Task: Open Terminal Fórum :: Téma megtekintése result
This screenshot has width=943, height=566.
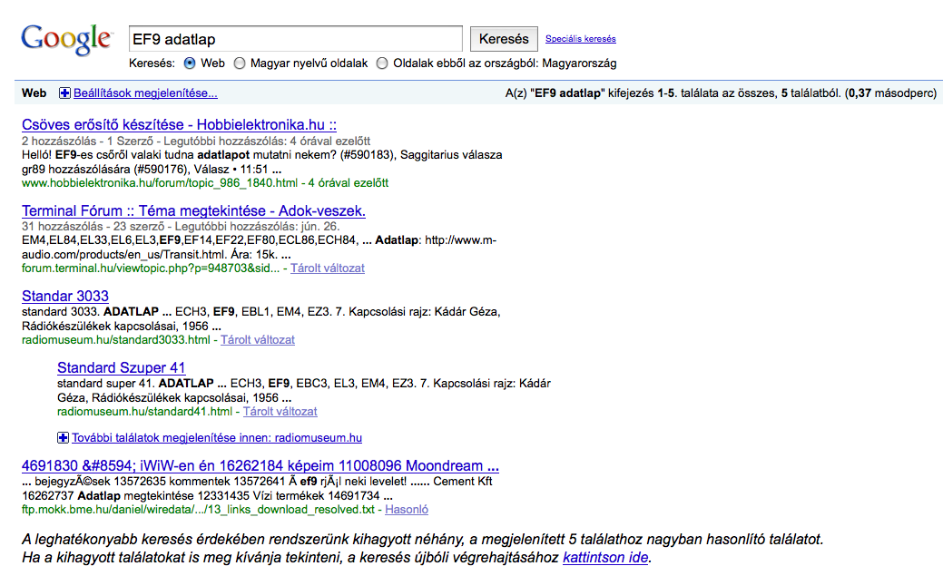Action: coord(193,211)
